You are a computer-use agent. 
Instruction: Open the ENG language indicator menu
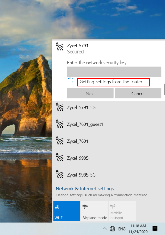tap(122, 229)
